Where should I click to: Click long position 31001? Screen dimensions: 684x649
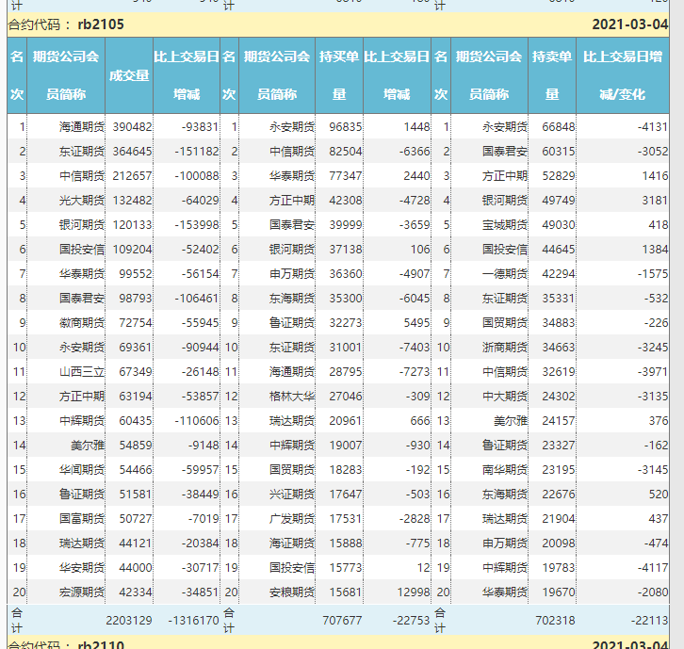click(346, 348)
